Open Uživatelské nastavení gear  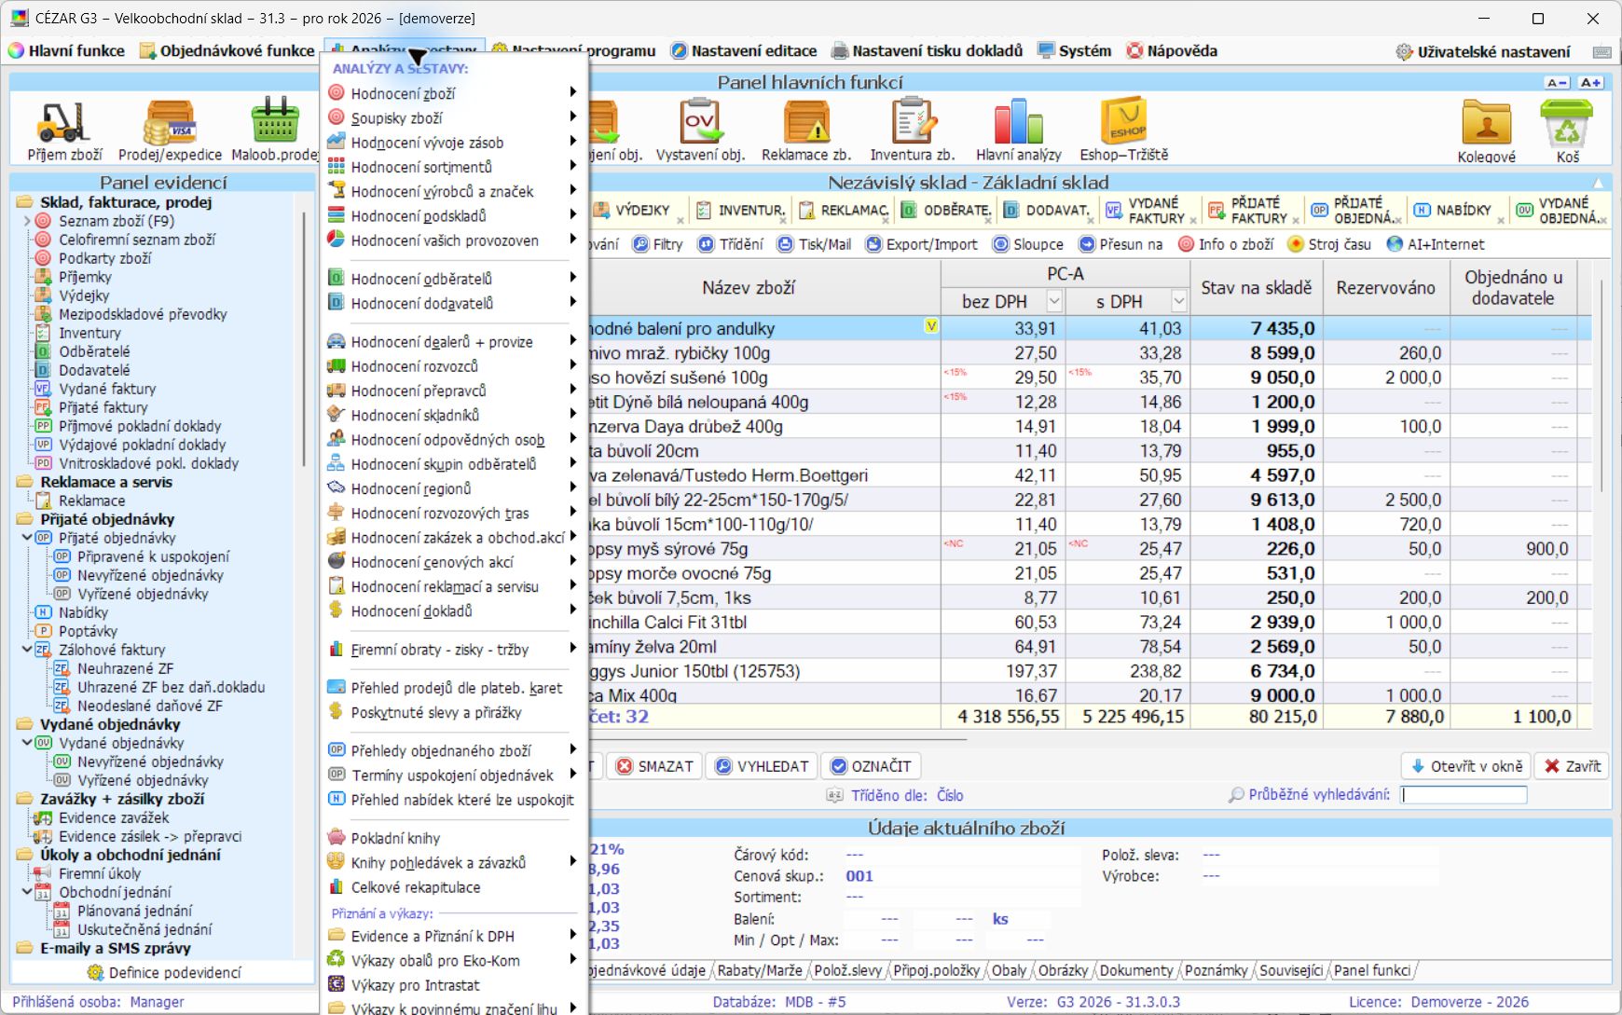tap(1482, 51)
